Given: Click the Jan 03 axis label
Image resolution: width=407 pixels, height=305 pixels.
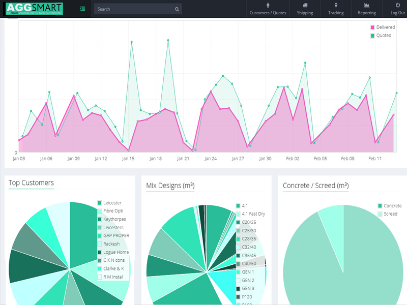Looking at the screenshot, I should point(19,159).
